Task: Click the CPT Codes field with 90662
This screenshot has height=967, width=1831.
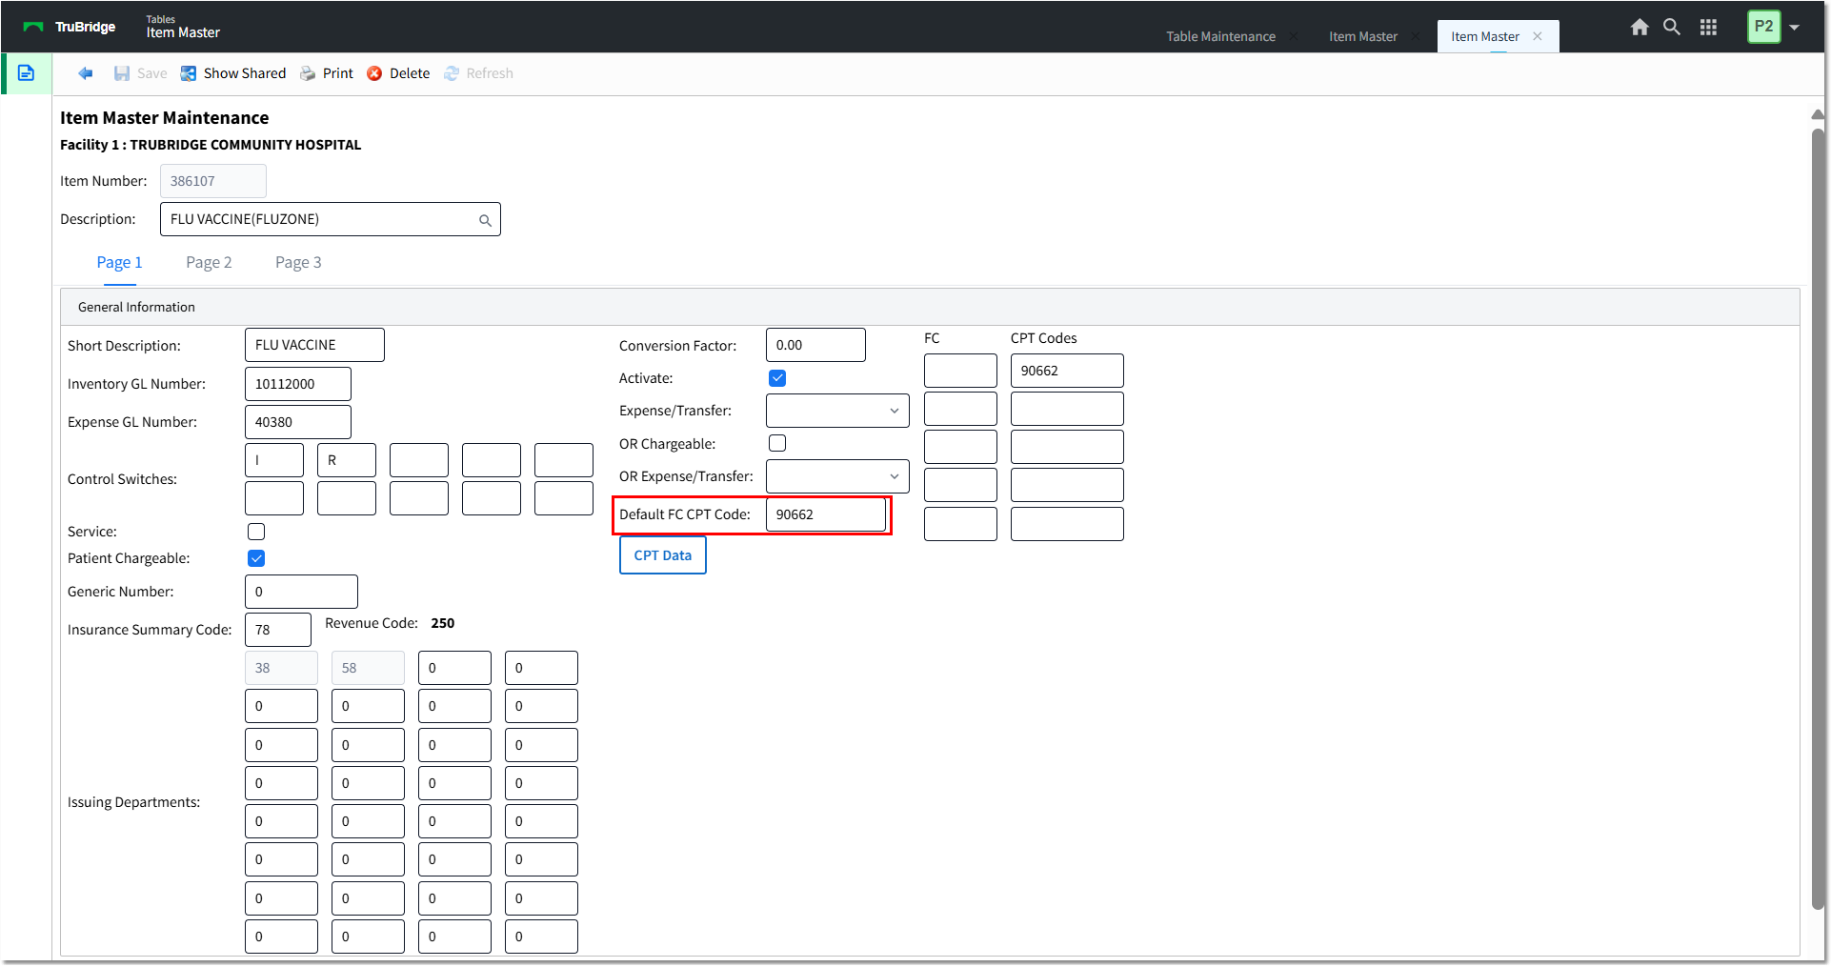Action: 1067,371
